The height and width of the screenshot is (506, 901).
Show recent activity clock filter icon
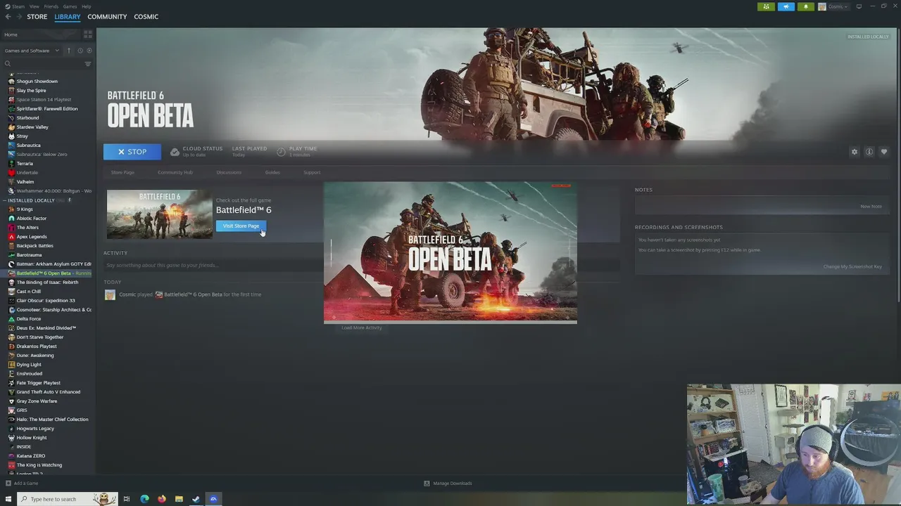click(x=80, y=51)
